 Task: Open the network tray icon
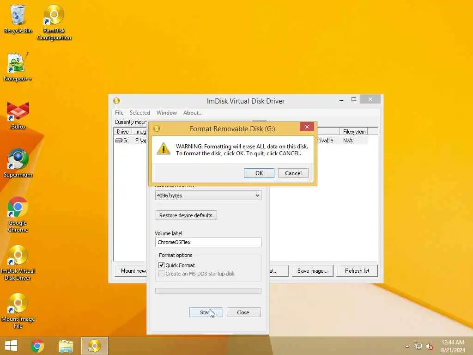[418, 346]
